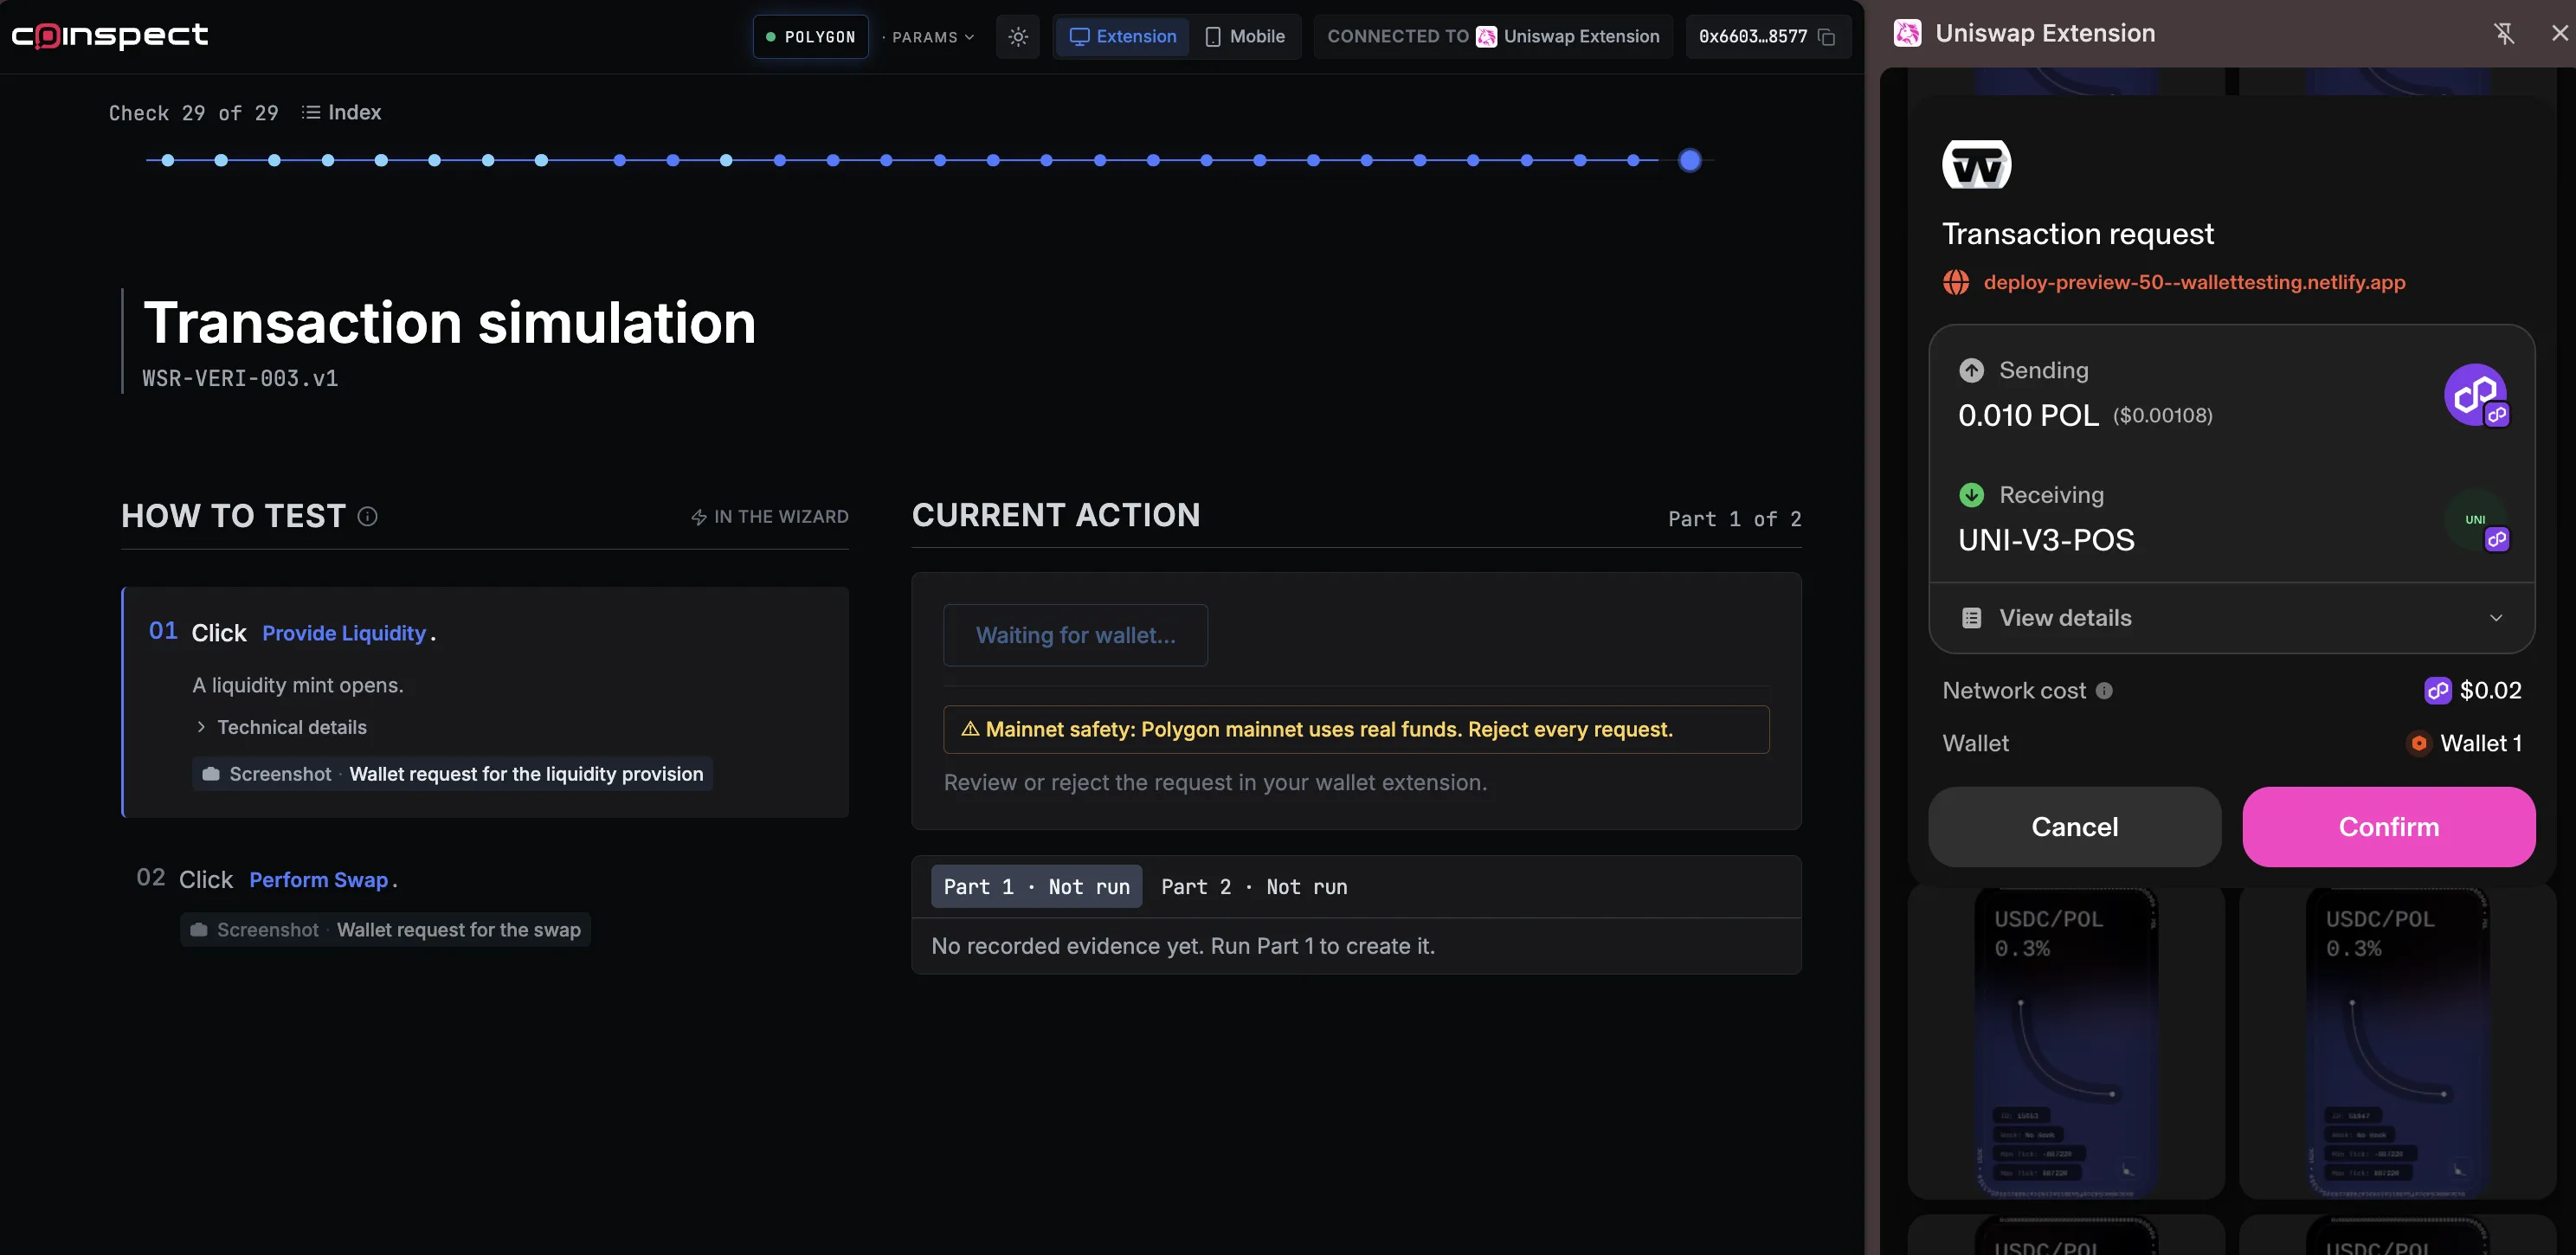Cancel the transaction request

coord(2074,827)
